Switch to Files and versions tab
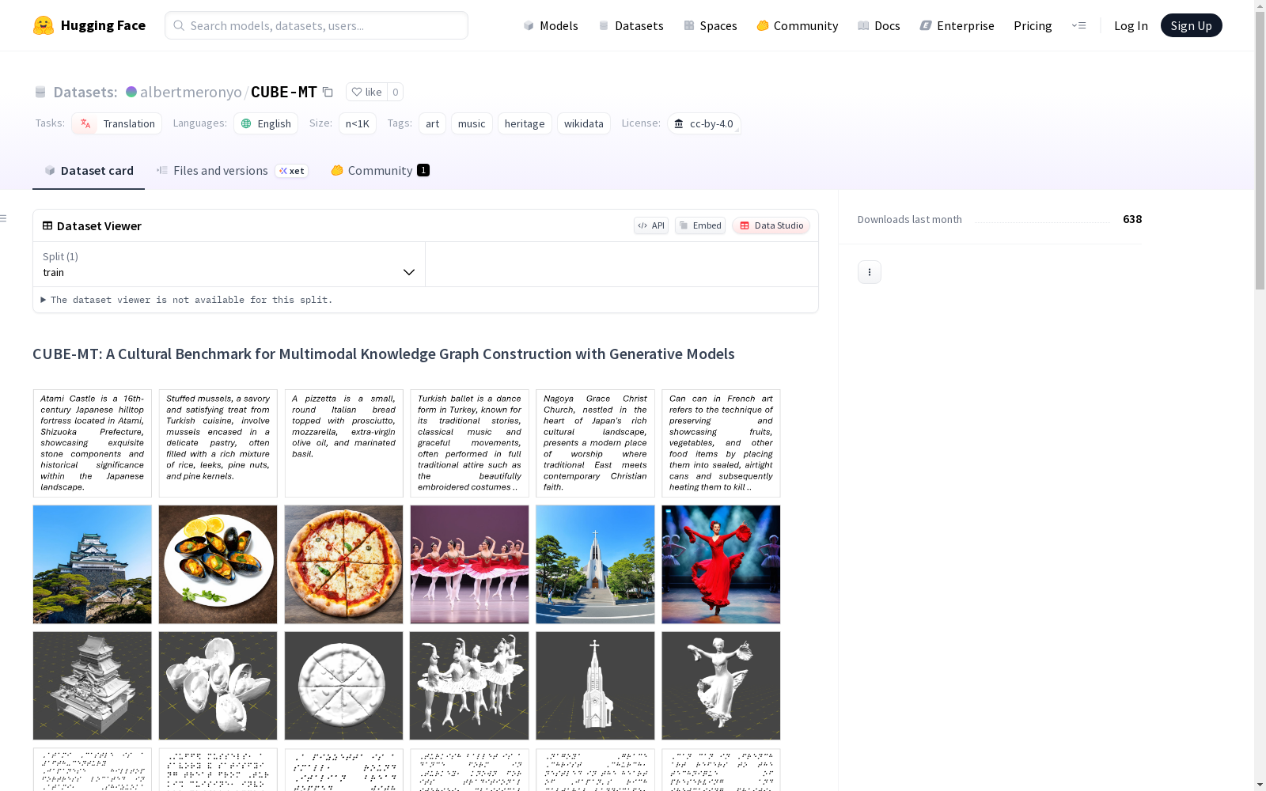 232,170
